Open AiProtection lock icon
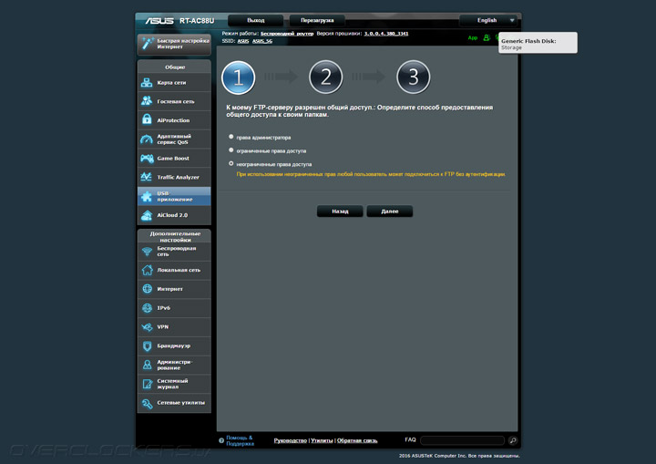 point(147,119)
